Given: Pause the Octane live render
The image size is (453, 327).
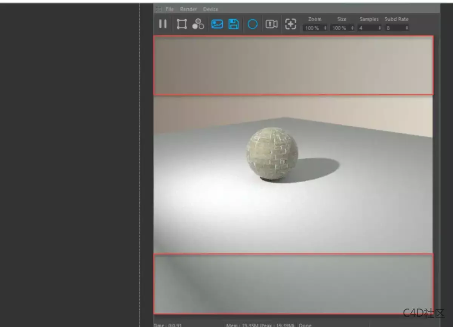Looking at the screenshot, I should coord(163,24).
